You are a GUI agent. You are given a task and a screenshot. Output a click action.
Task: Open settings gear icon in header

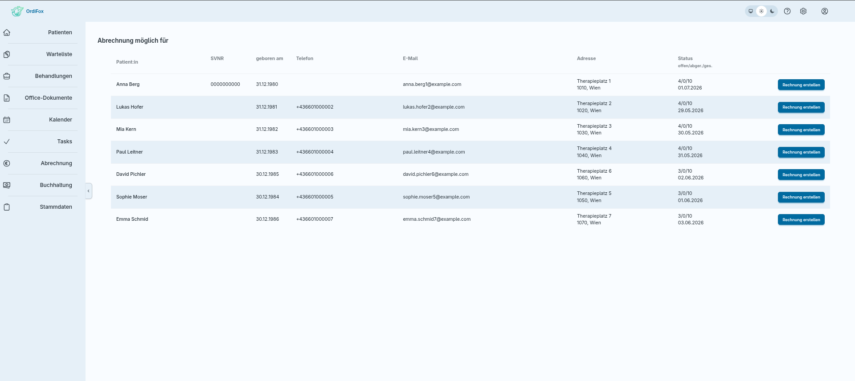tap(803, 11)
